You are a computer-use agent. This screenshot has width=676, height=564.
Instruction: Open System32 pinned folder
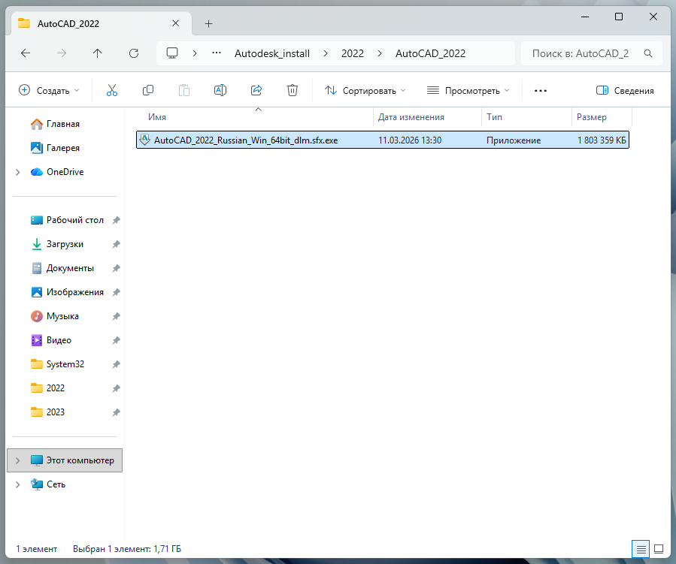[65, 365]
